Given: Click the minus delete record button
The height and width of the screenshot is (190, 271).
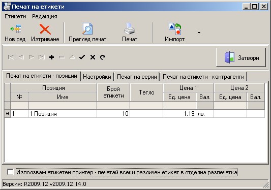Looking at the screenshot, I should point(62,57).
